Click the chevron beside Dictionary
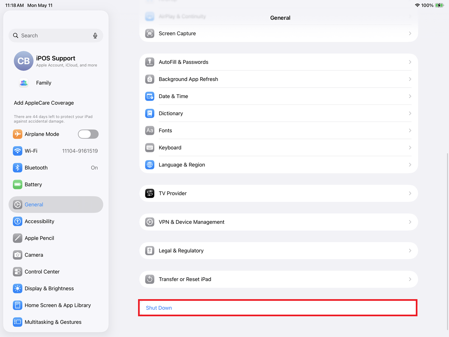Screen dimensions: 449x337 tap(410, 114)
